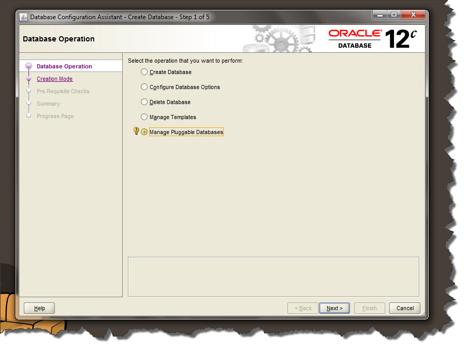Select the Manage Pluggable Databases option
The height and width of the screenshot is (349, 467).
(x=144, y=132)
